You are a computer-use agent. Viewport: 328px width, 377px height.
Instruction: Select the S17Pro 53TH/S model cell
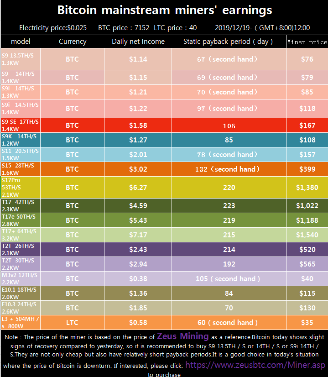(x=21, y=187)
